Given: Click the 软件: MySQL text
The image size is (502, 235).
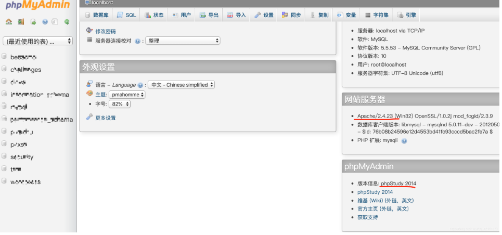Looking at the screenshot, I should point(372,40).
